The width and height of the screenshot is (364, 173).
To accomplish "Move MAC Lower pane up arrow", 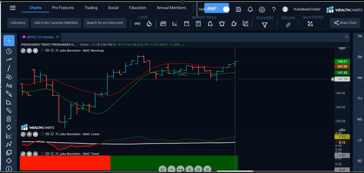I will coord(35,134).
